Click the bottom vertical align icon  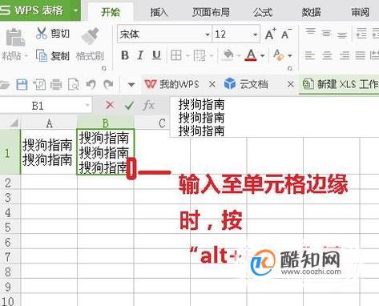(x=342, y=34)
